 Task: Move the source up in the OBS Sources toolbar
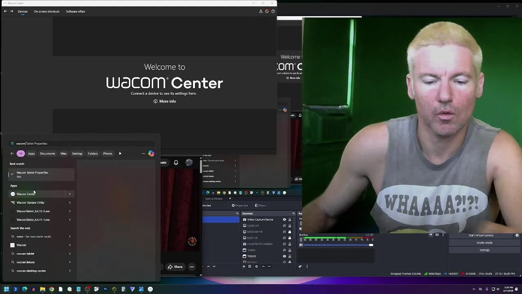pos(263,266)
